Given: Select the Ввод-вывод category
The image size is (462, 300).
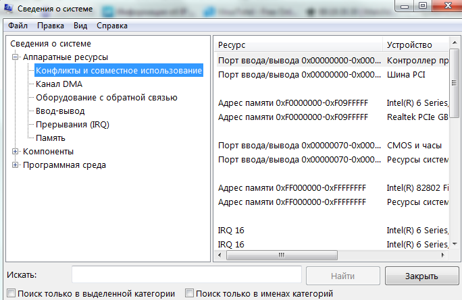Looking at the screenshot, I should [60, 111].
